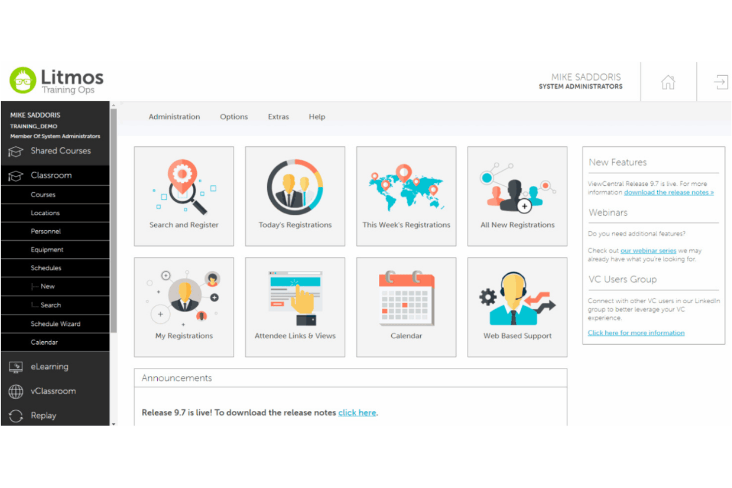Click the Shared Courses graduation cap icon
This screenshot has width=732, height=488.
click(16, 151)
